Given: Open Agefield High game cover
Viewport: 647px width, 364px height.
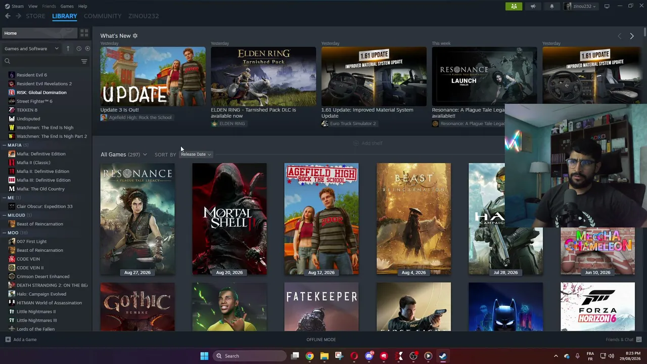Looking at the screenshot, I should 321,219.
